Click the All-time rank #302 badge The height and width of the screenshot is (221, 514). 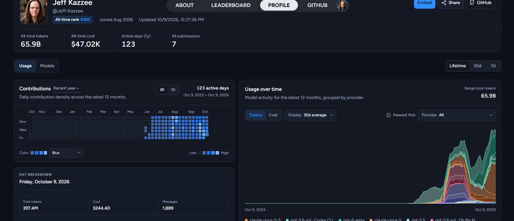(73, 20)
